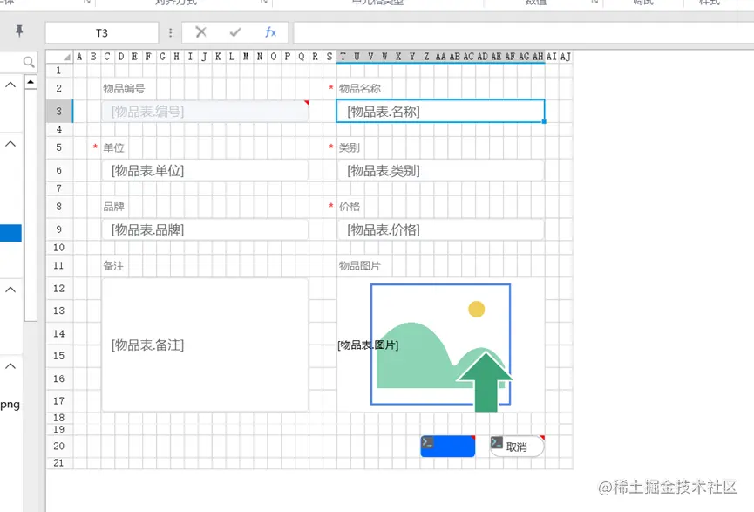Screen dimensions: 754x512
Task: Click the 价格 label text
Action: (x=350, y=207)
